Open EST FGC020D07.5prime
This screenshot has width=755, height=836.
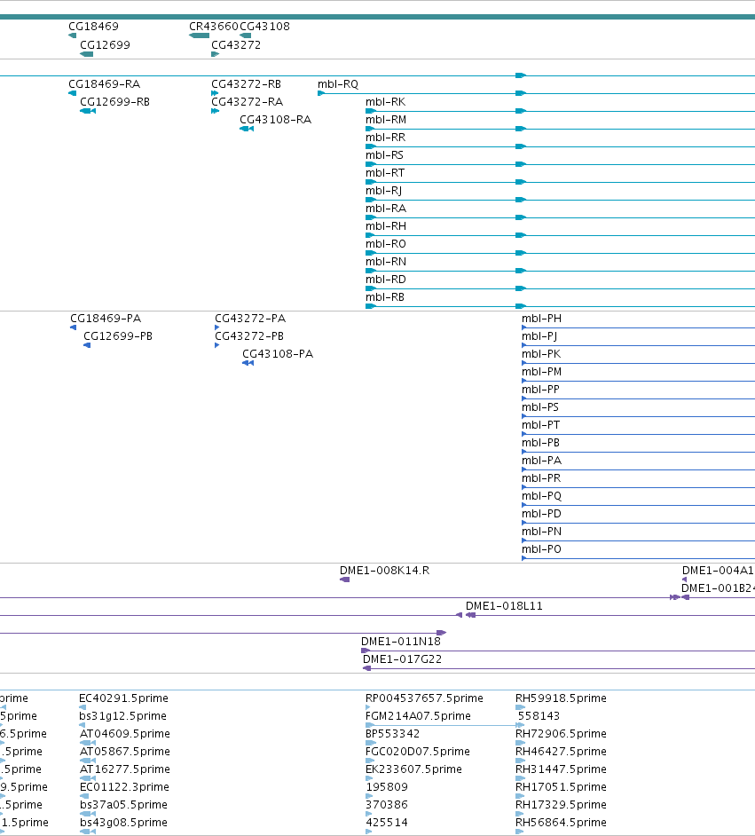click(x=418, y=751)
